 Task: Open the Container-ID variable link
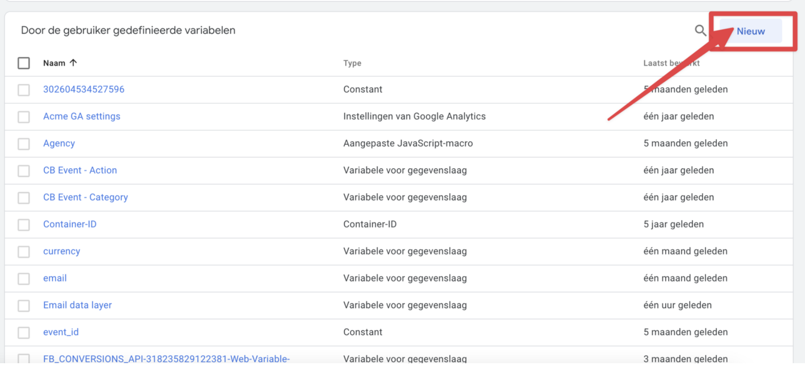(x=70, y=224)
